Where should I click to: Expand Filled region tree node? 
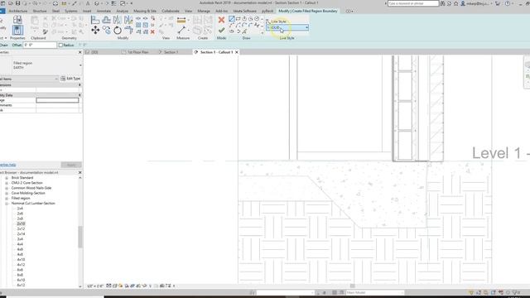[x=7, y=199]
